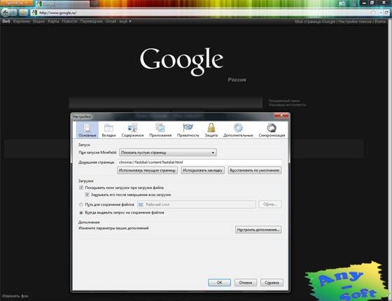
Task: Open the 'При запуске Minefield' dropdown
Action: pos(168,153)
